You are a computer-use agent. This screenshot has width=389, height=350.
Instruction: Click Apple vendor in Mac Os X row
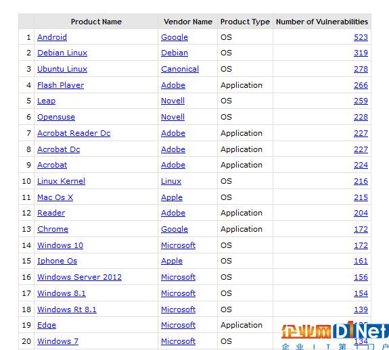[x=172, y=197]
